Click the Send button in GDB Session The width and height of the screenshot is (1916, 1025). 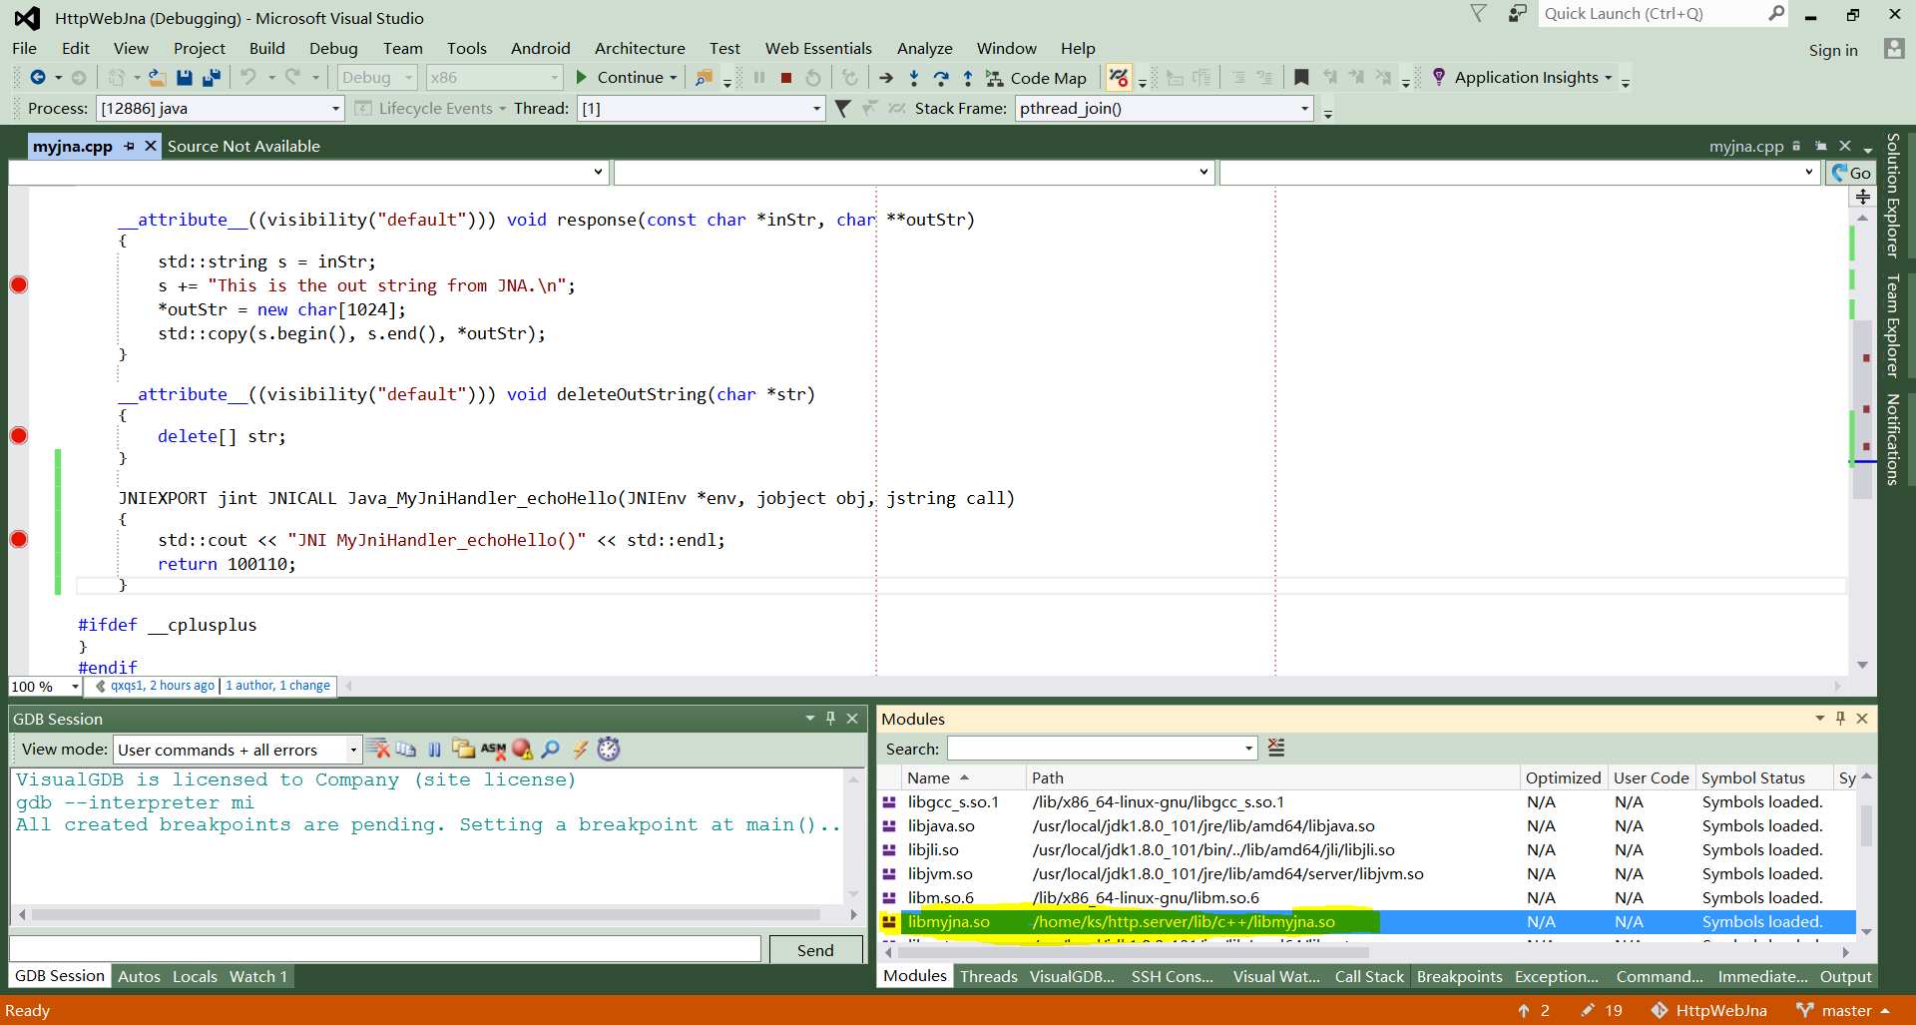click(815, 950)
